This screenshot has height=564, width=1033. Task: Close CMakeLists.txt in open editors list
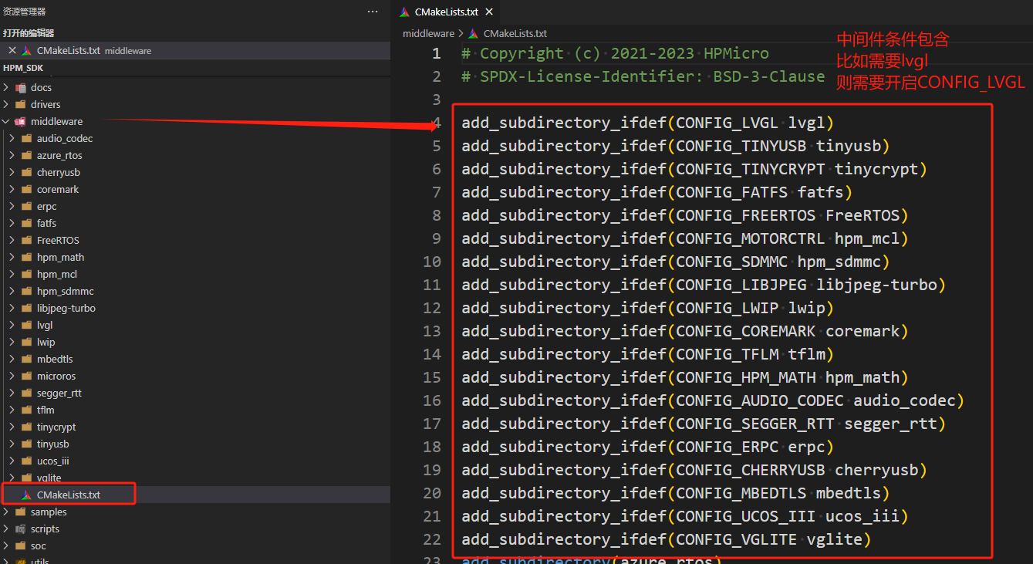point(12,50)
